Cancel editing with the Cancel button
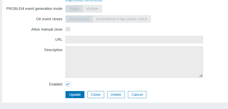228x109 pixels. tap(137, 95)
